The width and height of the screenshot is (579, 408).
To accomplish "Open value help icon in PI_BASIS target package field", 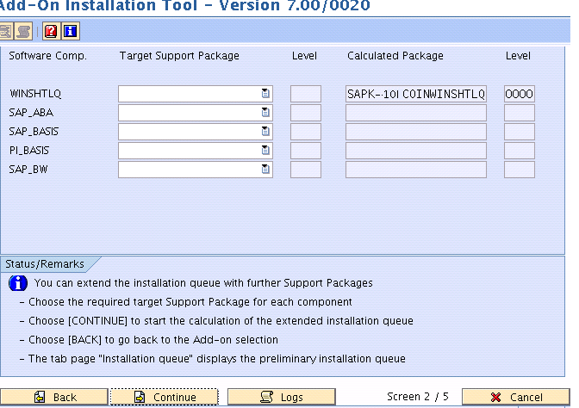I will point(265,150).
